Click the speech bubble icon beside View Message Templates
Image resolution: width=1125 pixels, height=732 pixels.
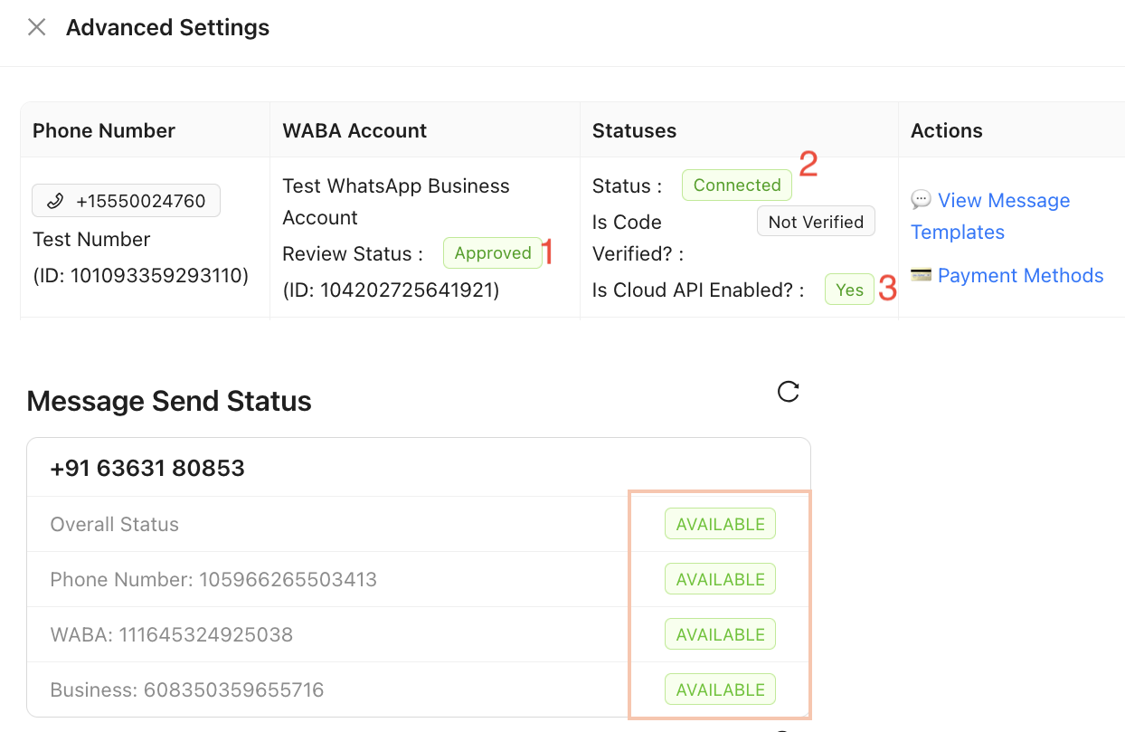(921, 199)
